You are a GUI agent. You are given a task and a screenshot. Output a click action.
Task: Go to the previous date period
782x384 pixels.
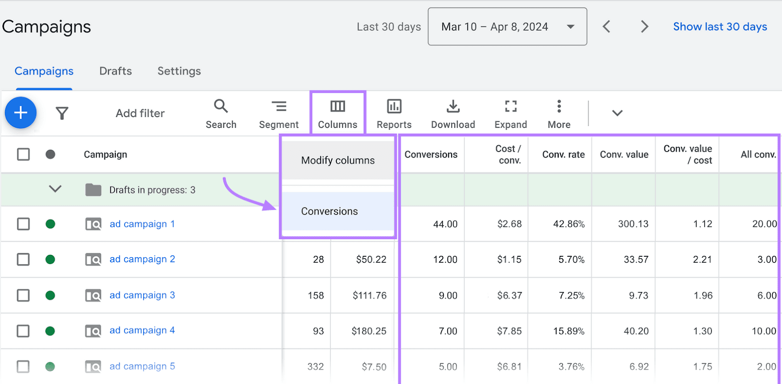tap(607, 27)
